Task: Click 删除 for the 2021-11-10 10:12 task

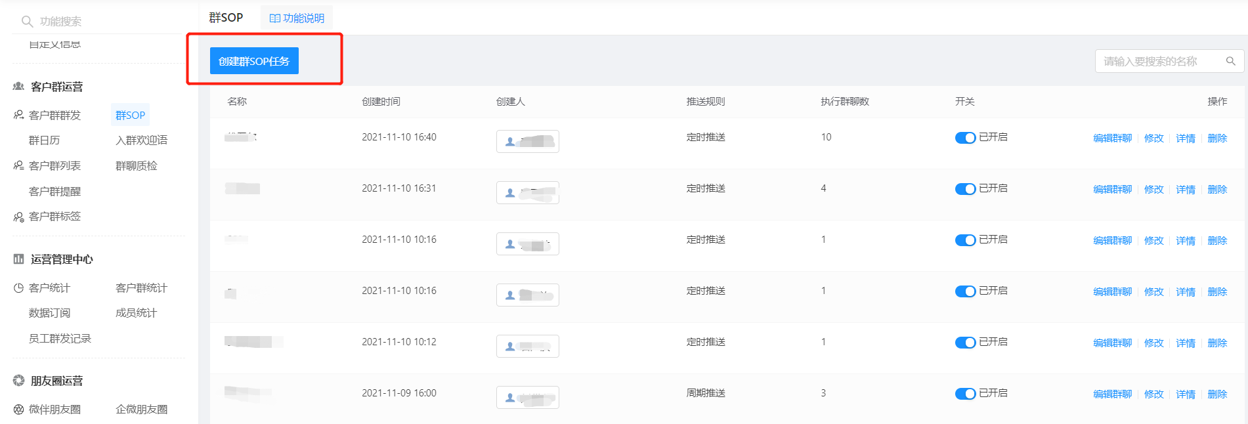Action: [x=1217, y=343]
